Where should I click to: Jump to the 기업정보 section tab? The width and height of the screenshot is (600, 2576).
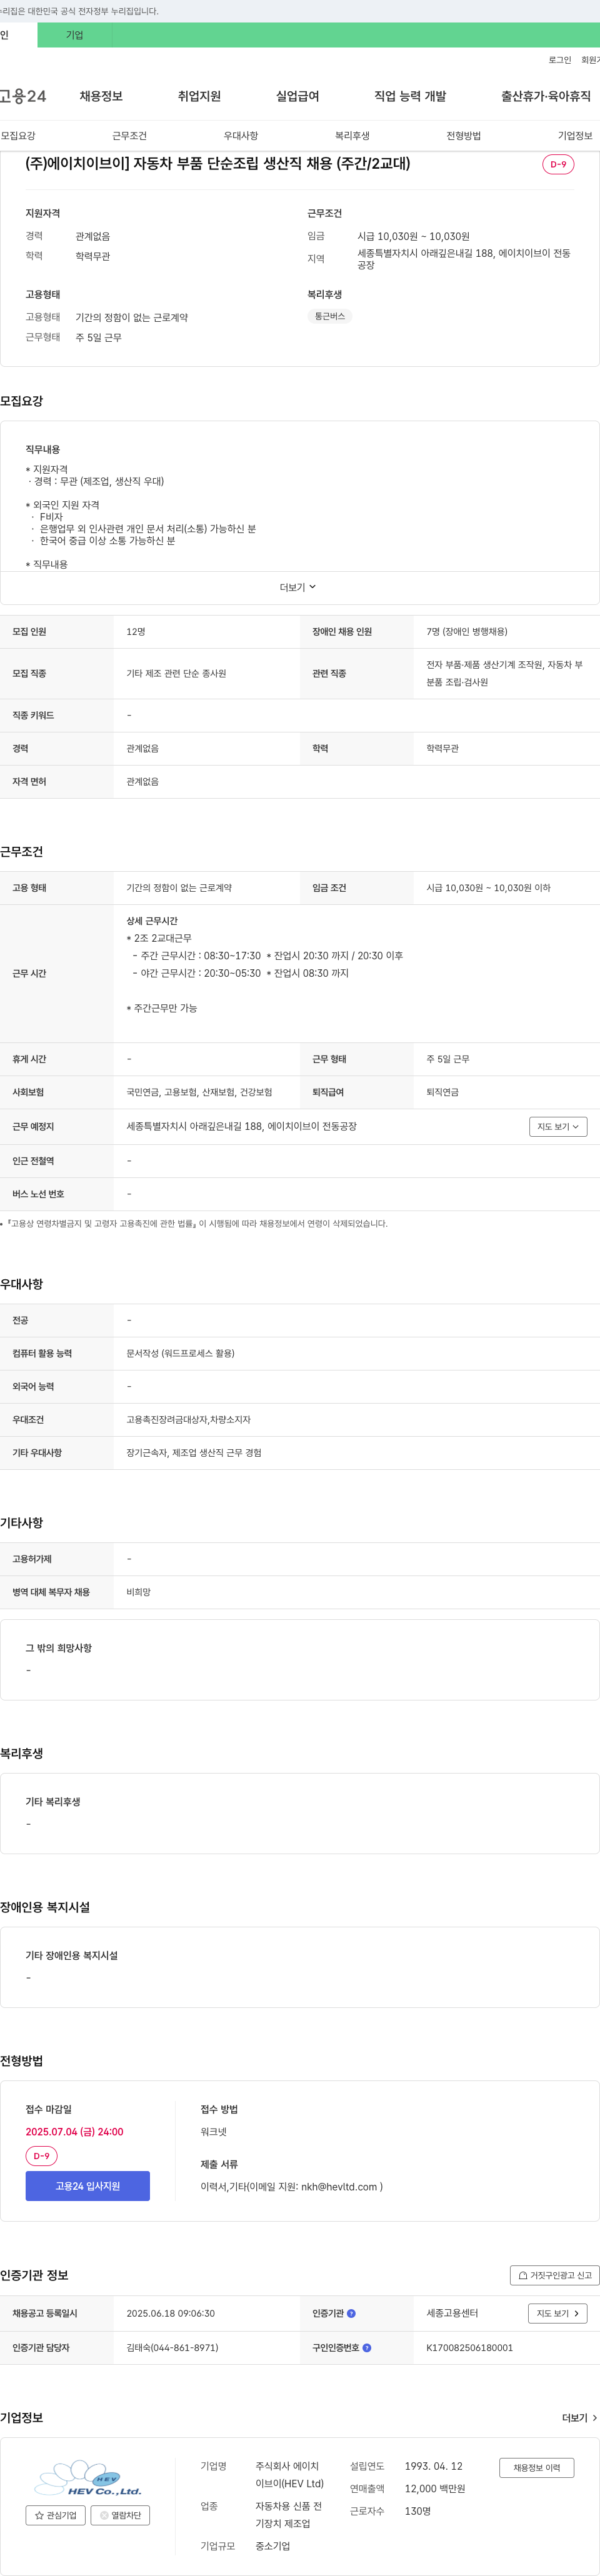coord(575,136)
